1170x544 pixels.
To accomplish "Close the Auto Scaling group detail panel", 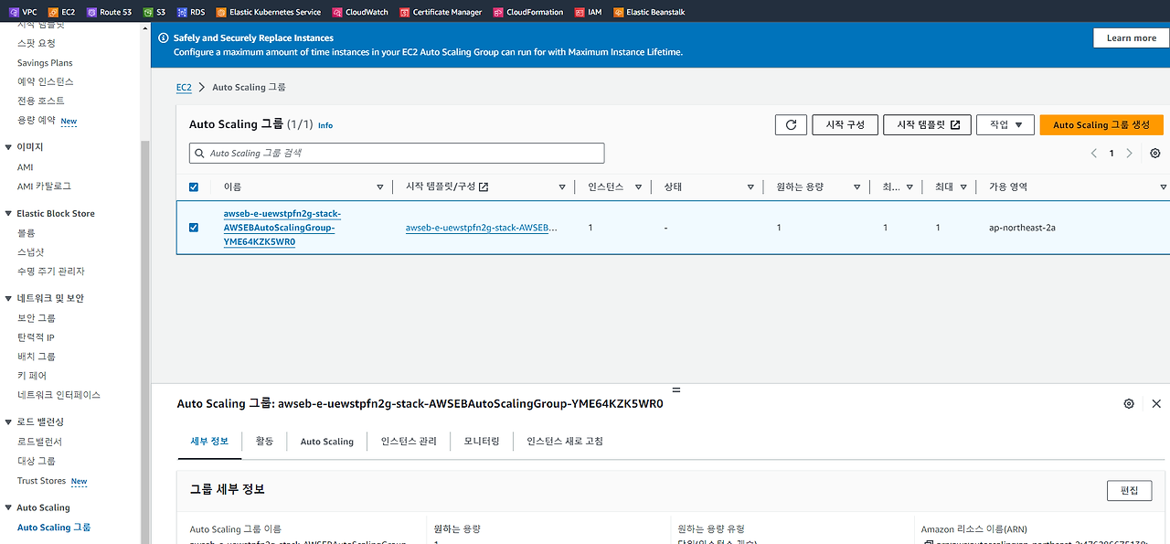I will (x=1156, y=403).
